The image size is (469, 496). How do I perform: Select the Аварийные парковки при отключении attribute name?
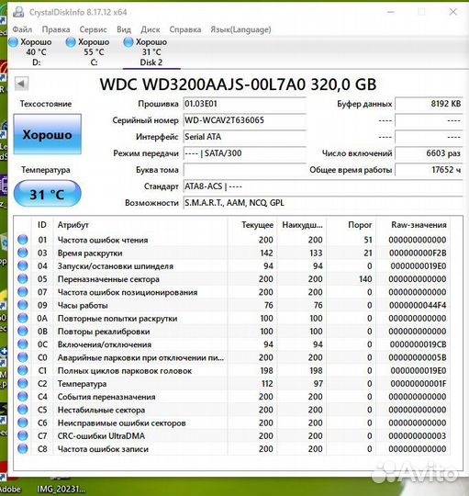click(140, 358)
